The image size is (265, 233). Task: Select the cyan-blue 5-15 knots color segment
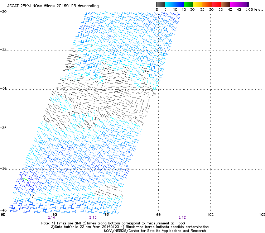174,4
